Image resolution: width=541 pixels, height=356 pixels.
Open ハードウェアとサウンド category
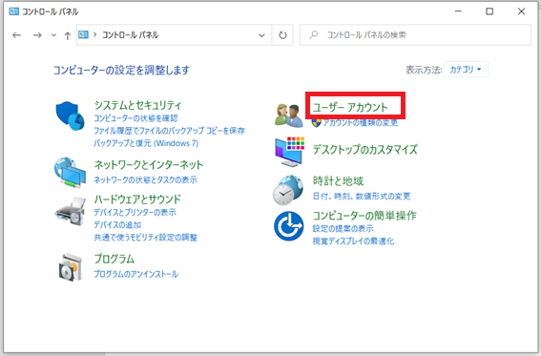(x=137, y=199)
